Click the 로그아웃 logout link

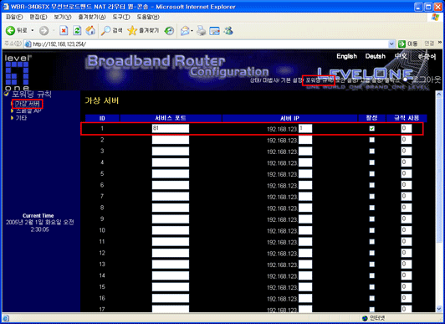pyautogui.click(x=427, y=80)
